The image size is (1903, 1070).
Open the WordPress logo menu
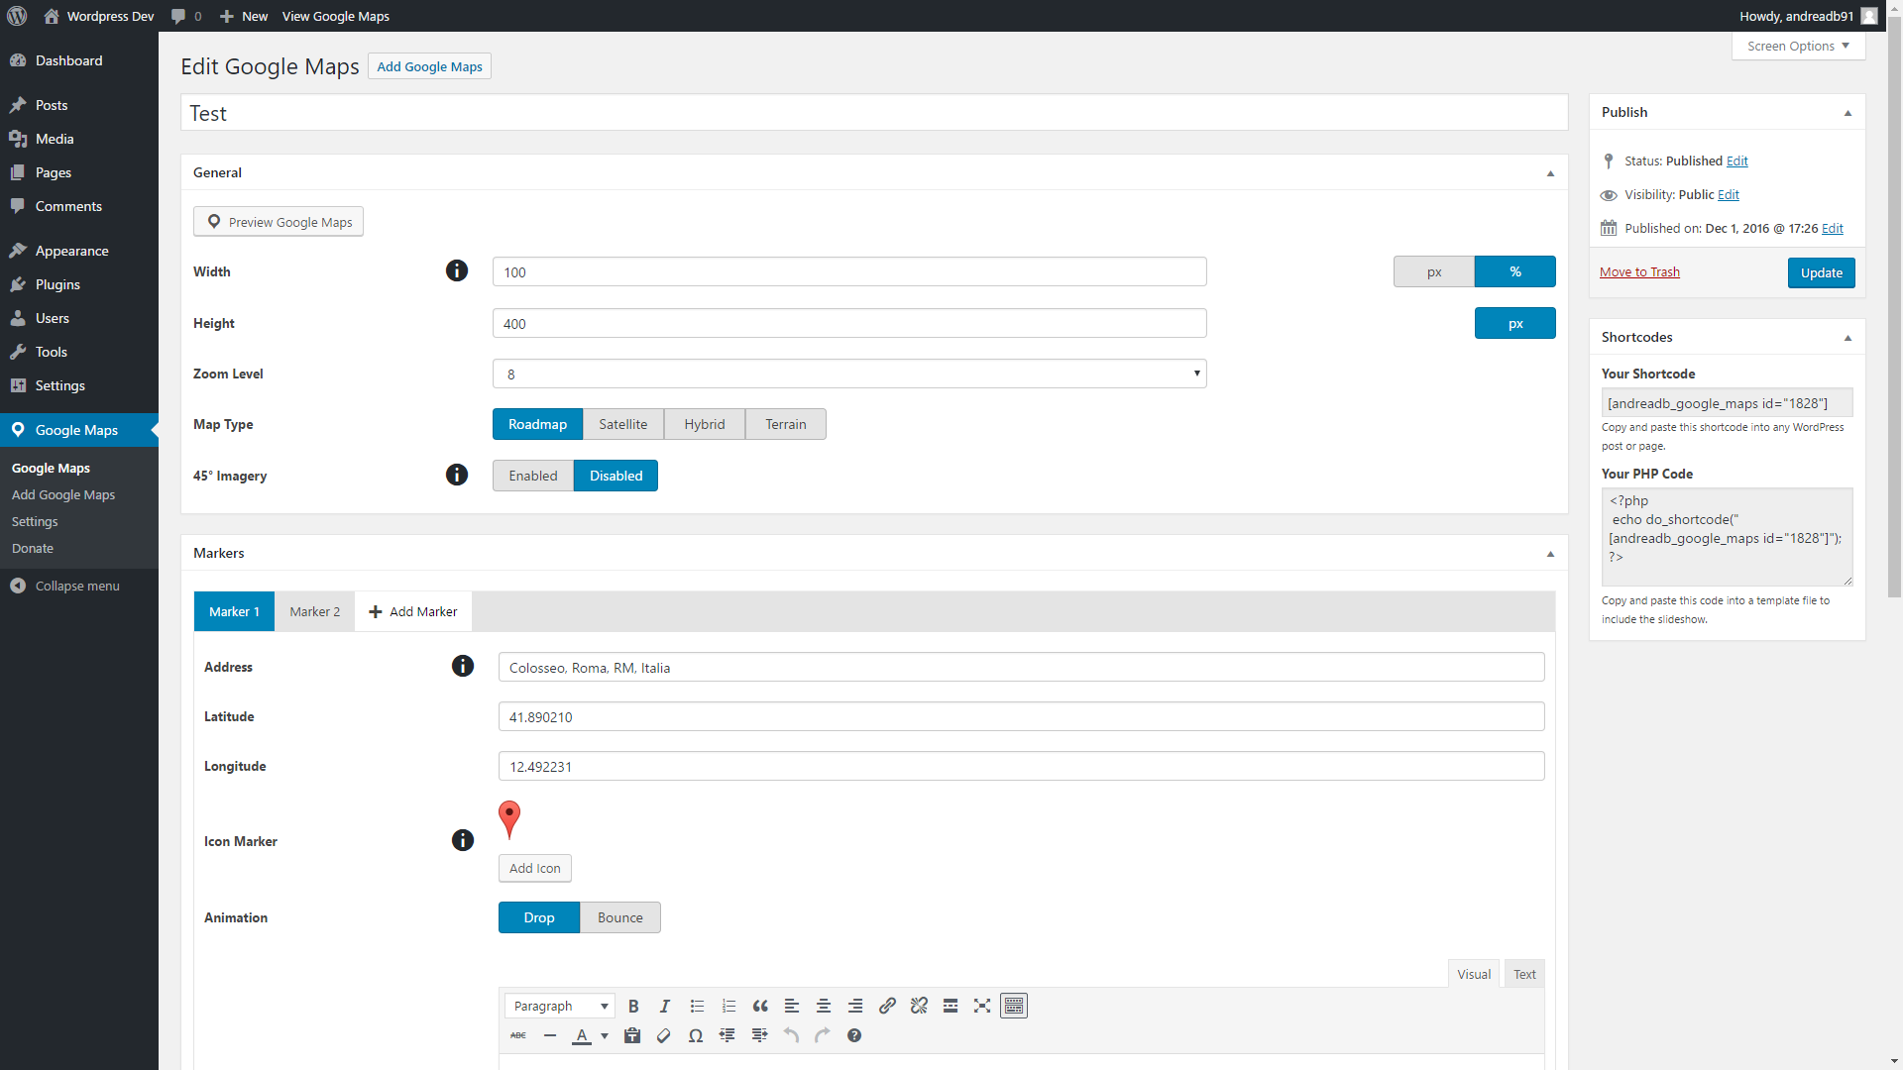click(x=18, y=16)
